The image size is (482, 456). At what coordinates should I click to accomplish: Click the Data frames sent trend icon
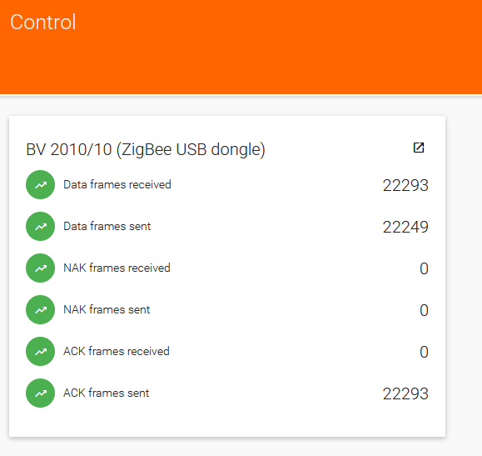40,226
